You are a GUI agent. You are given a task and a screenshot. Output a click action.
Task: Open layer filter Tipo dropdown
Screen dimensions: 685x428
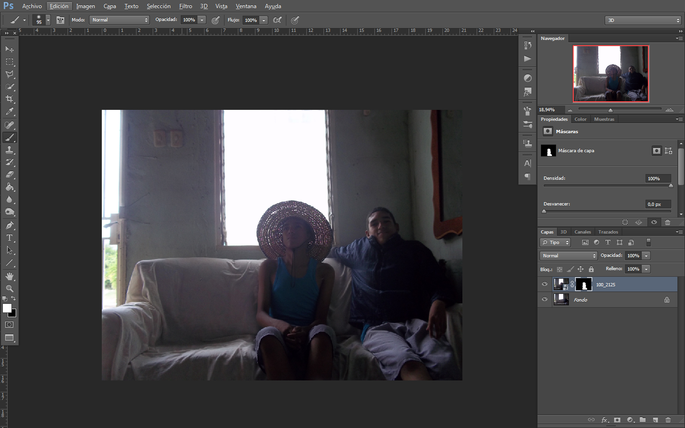(555, 243)
